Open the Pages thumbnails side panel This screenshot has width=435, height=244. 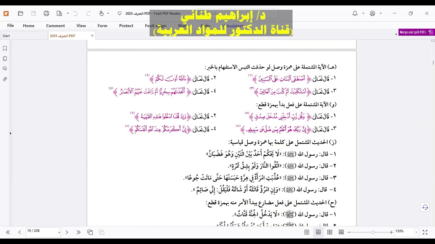pyautogui.click(x=5, y=59)
